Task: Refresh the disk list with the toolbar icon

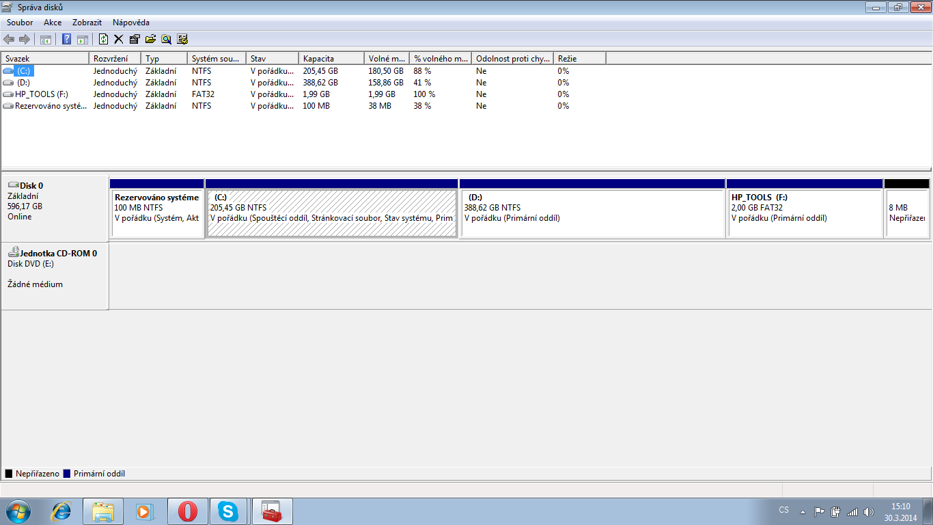Action: point(104,39)
